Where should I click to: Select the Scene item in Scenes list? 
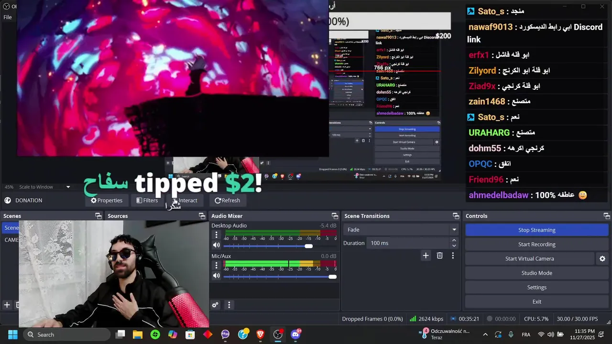click(x=11, y=228)
